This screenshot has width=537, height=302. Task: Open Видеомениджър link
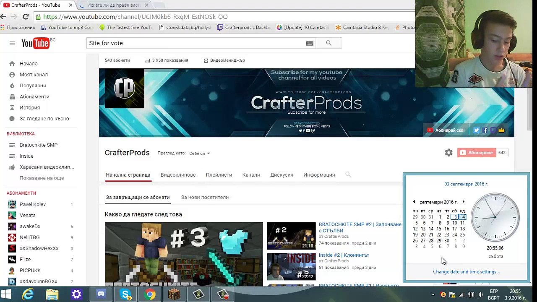coord(224,60)
